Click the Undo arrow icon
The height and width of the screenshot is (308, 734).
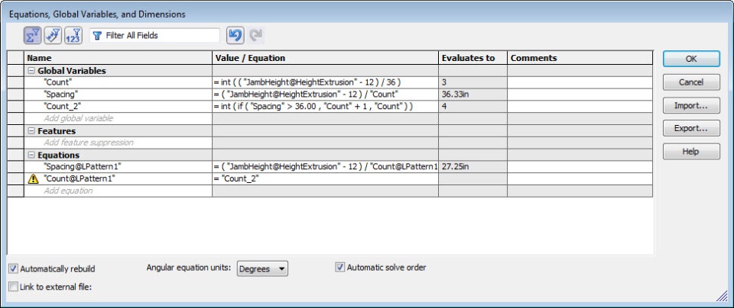[x=235, y=36]
